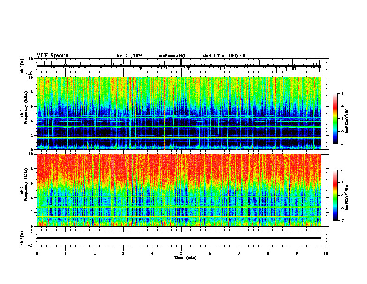Click the date label "Jan. 2 , 2025"
Screen dimensions: 367x284
pyautogui.click(x=129, y=56)
